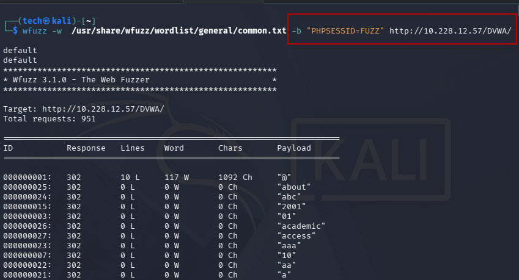This screenshot has width=519, height=280.
Task: Click the common.txt wordlist path
Action: 179,31
